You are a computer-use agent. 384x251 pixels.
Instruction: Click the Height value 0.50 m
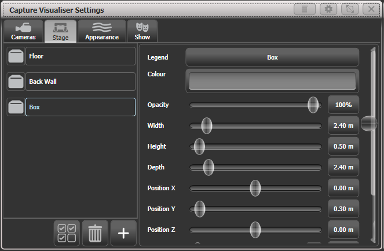(343, 146)
